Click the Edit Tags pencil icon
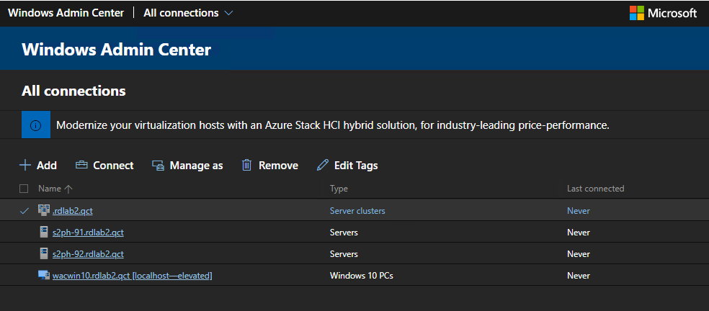Image resolution: width=709 pixels, height=311 pixels. pos(323,166)
